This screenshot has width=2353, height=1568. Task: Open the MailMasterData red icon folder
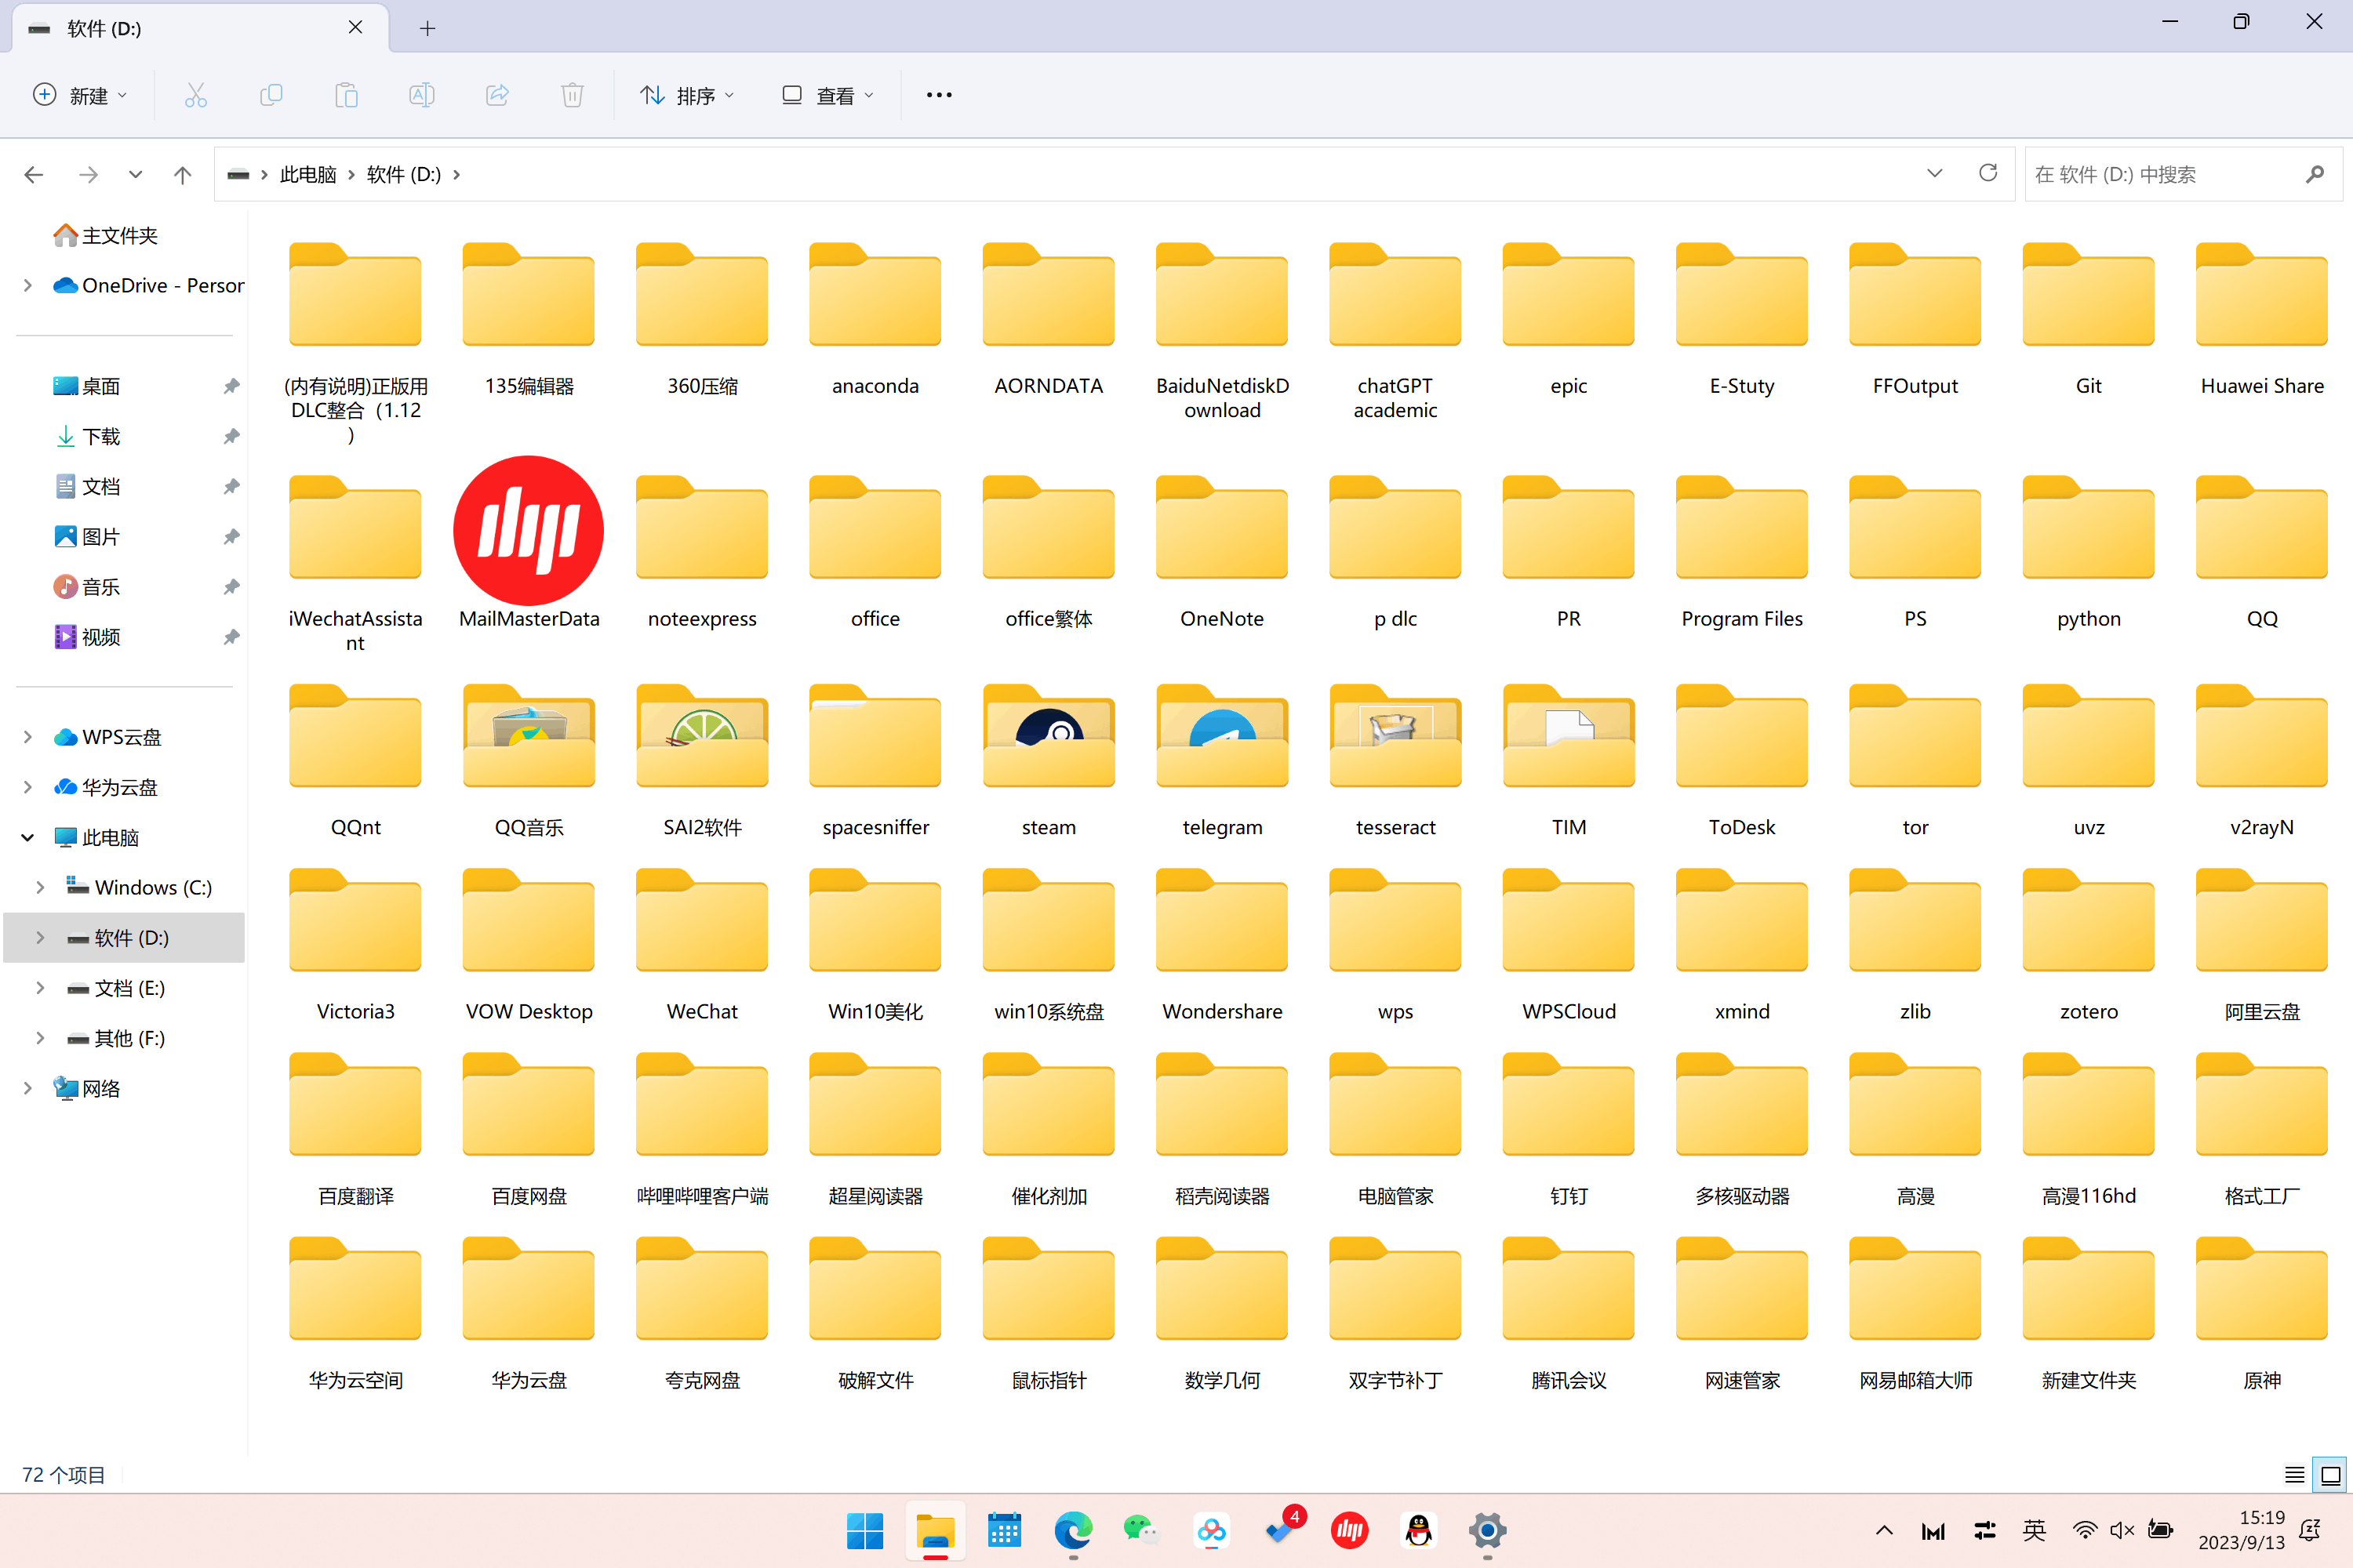[x=528, y=531]
